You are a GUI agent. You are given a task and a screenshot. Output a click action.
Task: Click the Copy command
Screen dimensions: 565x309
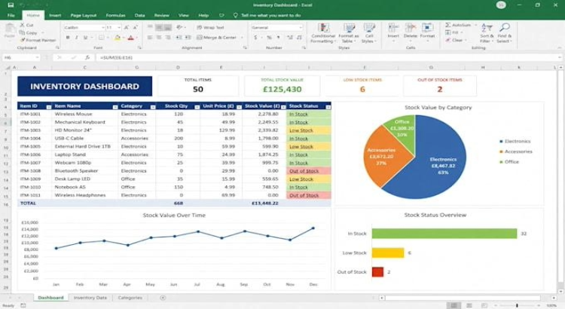(29, 32)
